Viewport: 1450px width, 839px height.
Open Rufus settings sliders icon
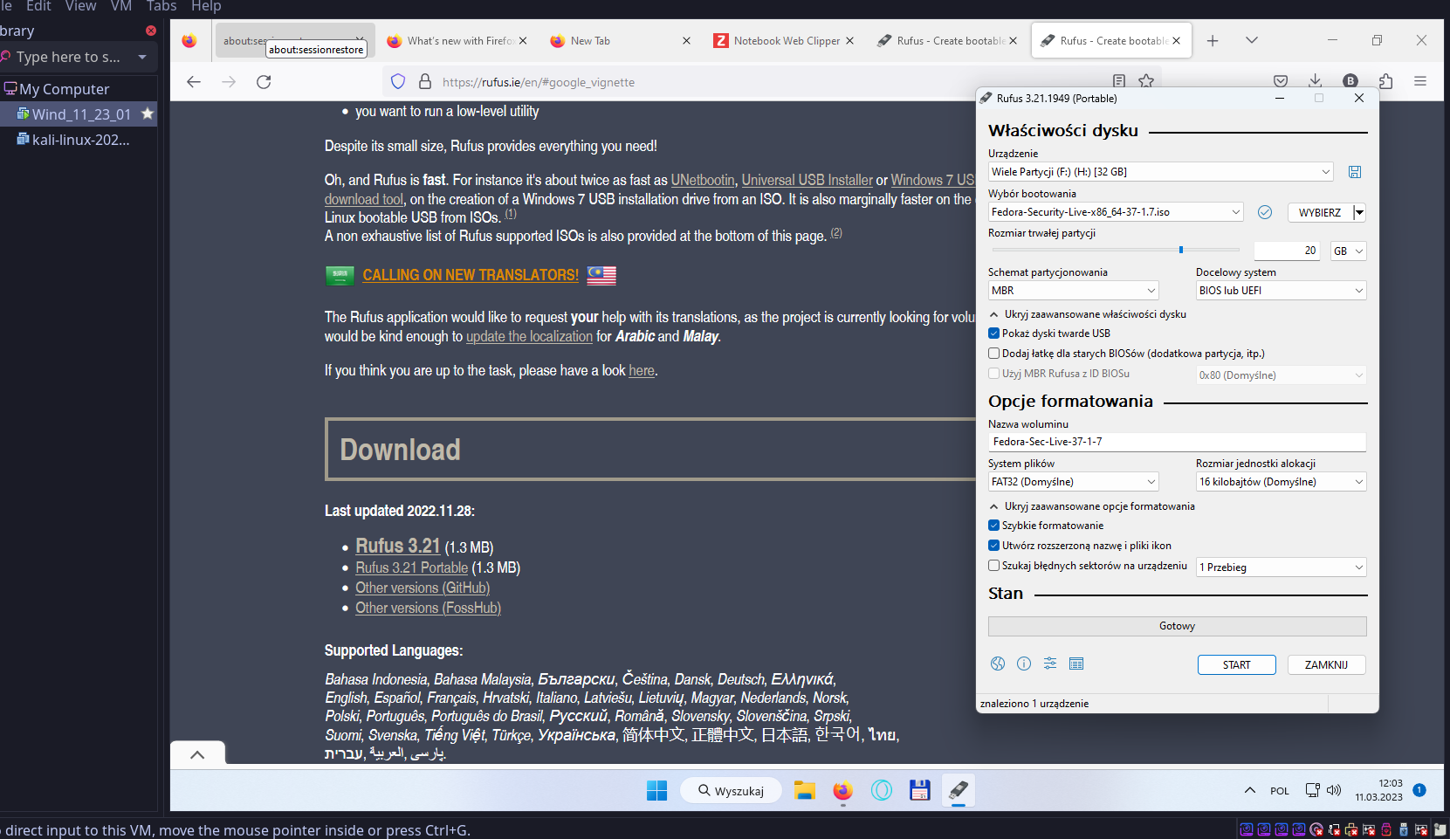[1050, 664]
